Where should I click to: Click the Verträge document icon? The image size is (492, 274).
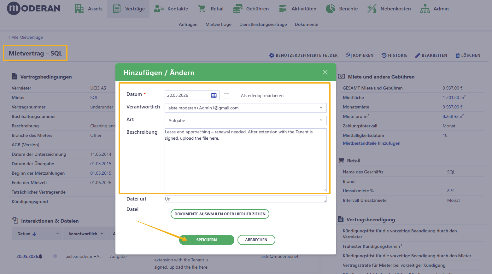coord(117,9)
